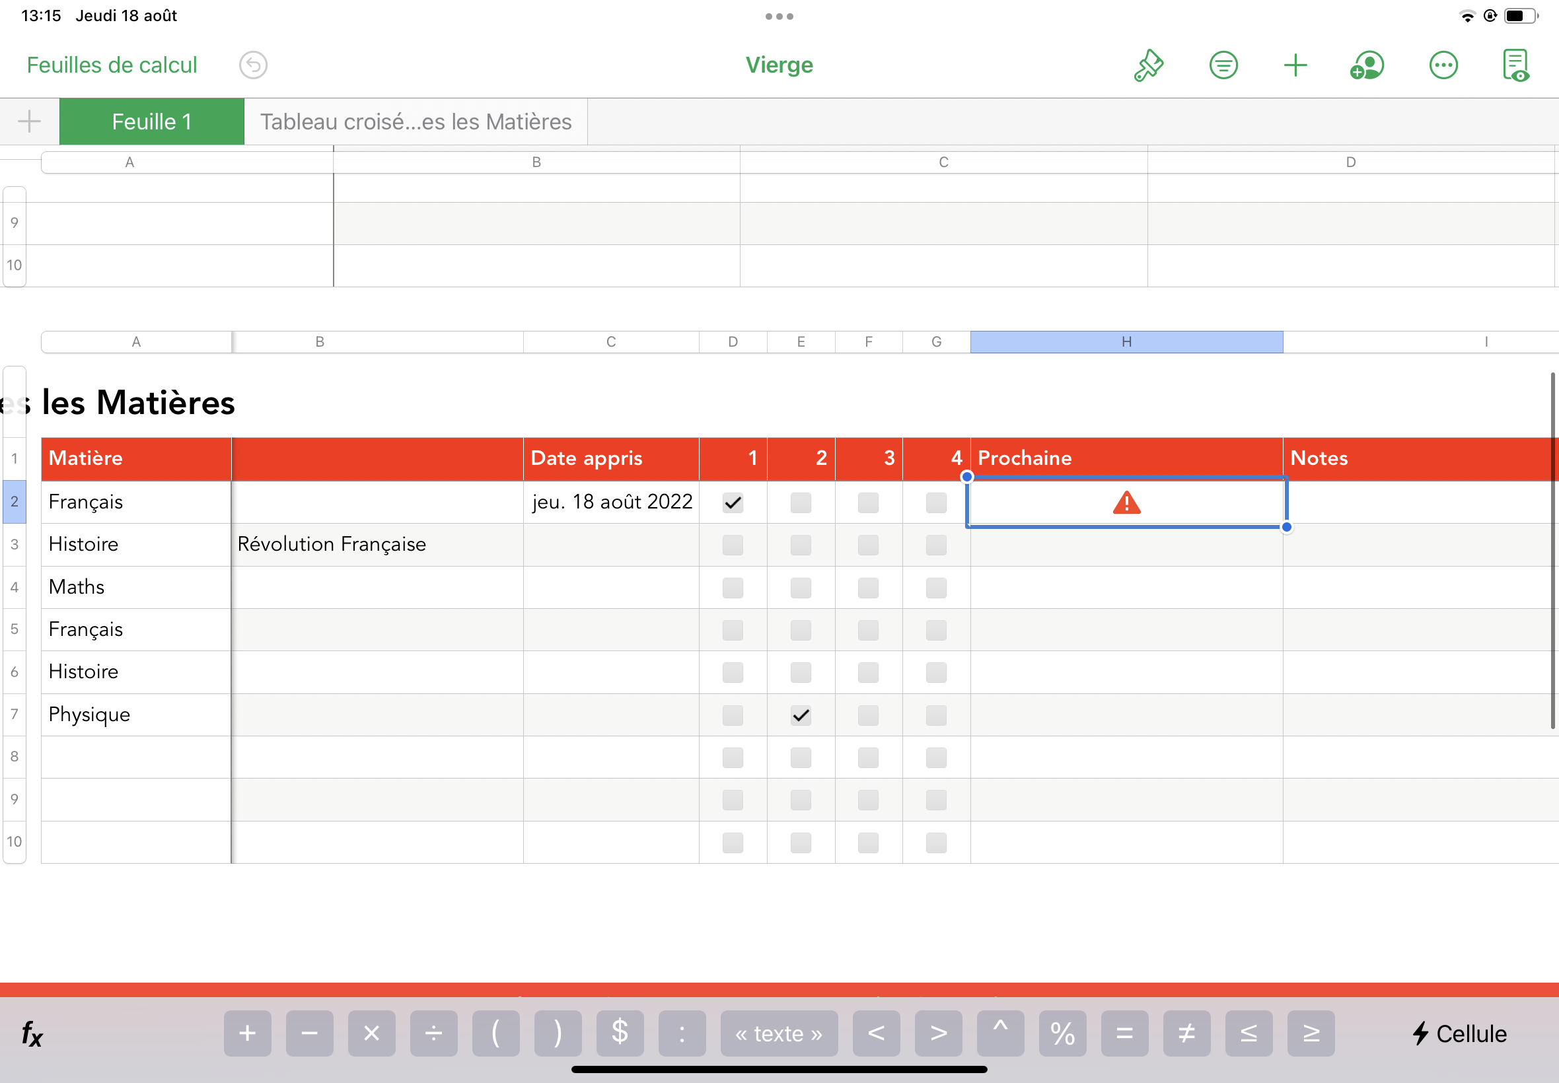The image size is (1559, 1083).
Task: Switch to the Tableau croisé tab
Action: coord(415,122)
